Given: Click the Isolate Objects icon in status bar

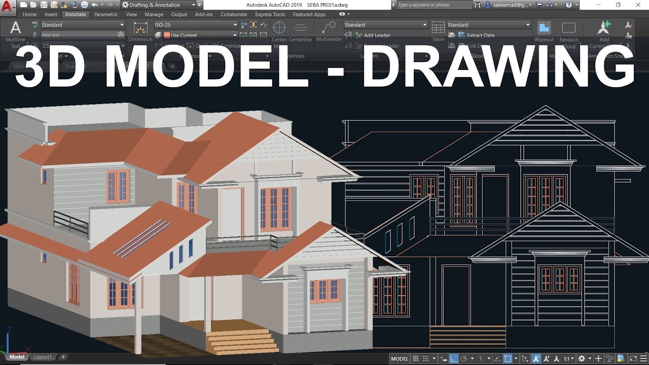Looking at the screenshot, I should [609, 358].
